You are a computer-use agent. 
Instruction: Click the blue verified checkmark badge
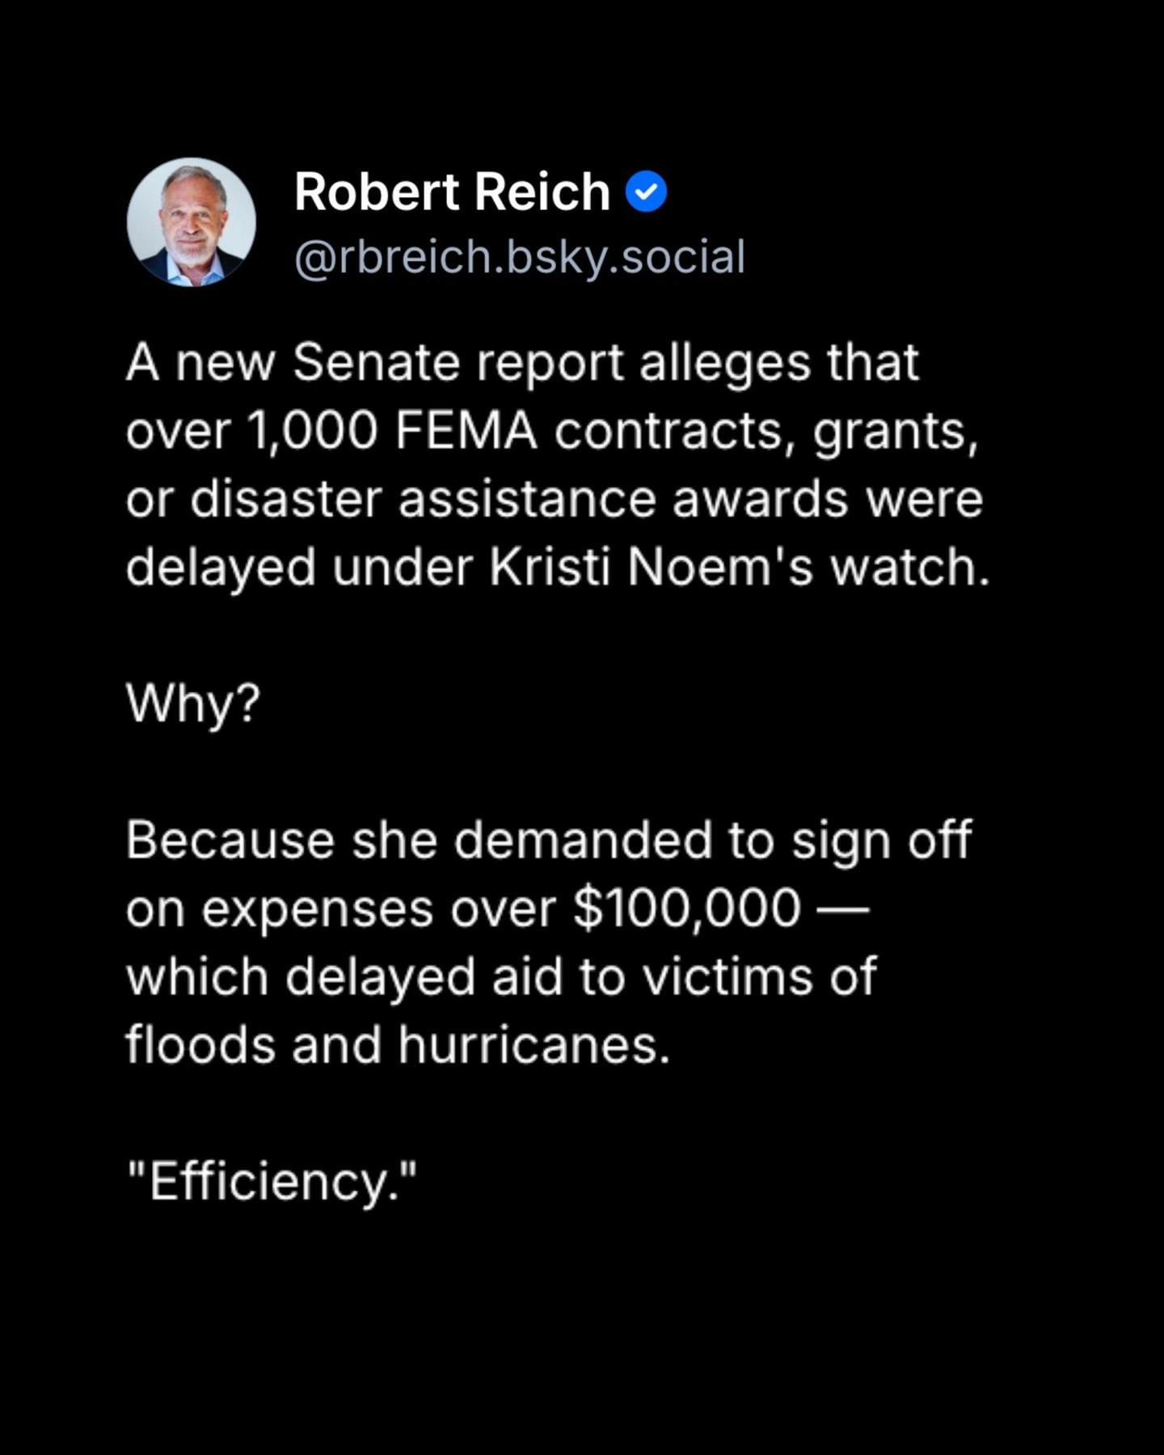646,192
